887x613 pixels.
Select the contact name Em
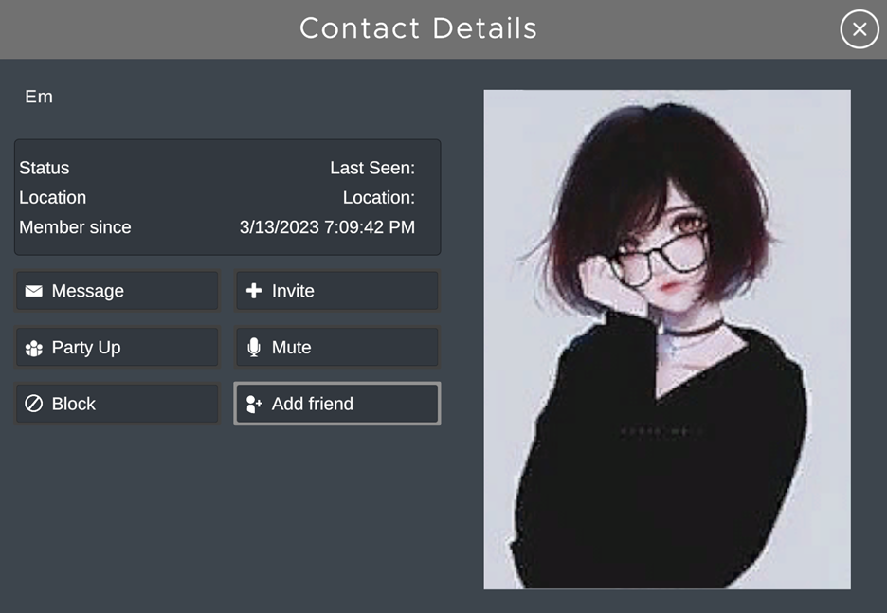(x=39, y=97)
